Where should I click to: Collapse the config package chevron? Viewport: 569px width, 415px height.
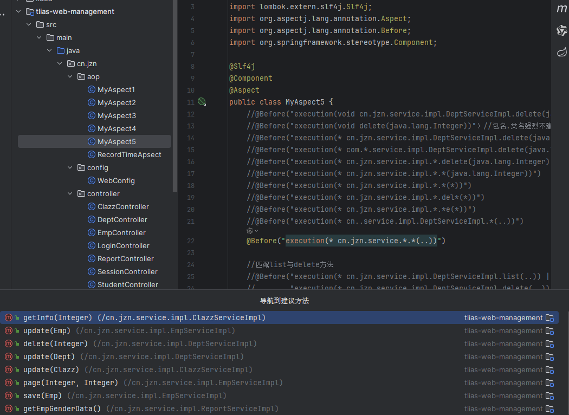pos(70,167)
